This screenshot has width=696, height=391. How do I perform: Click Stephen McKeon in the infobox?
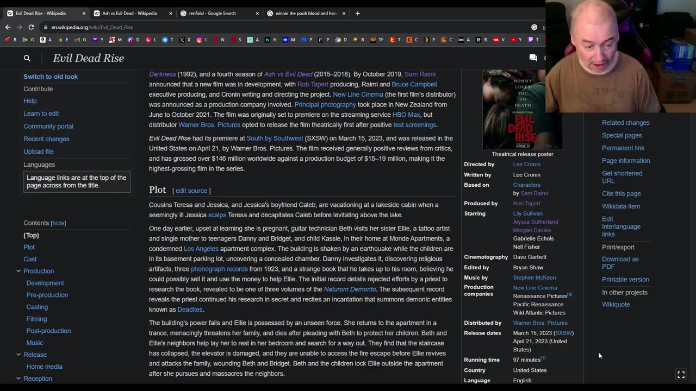pos(534,278)
